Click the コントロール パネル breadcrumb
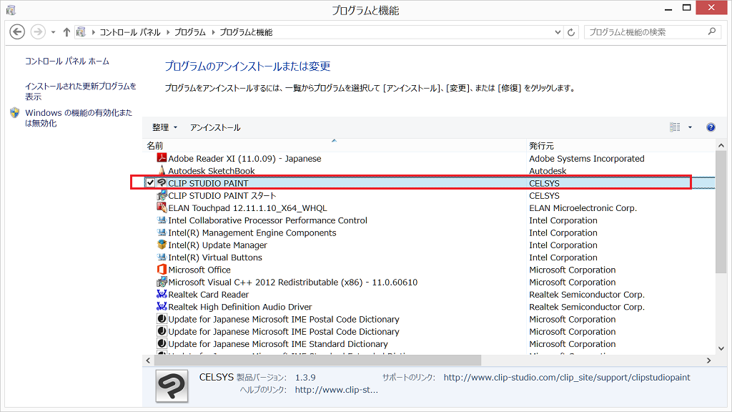Screen dimensions: 732x412 pyautogui.click(x=130, y=32)
